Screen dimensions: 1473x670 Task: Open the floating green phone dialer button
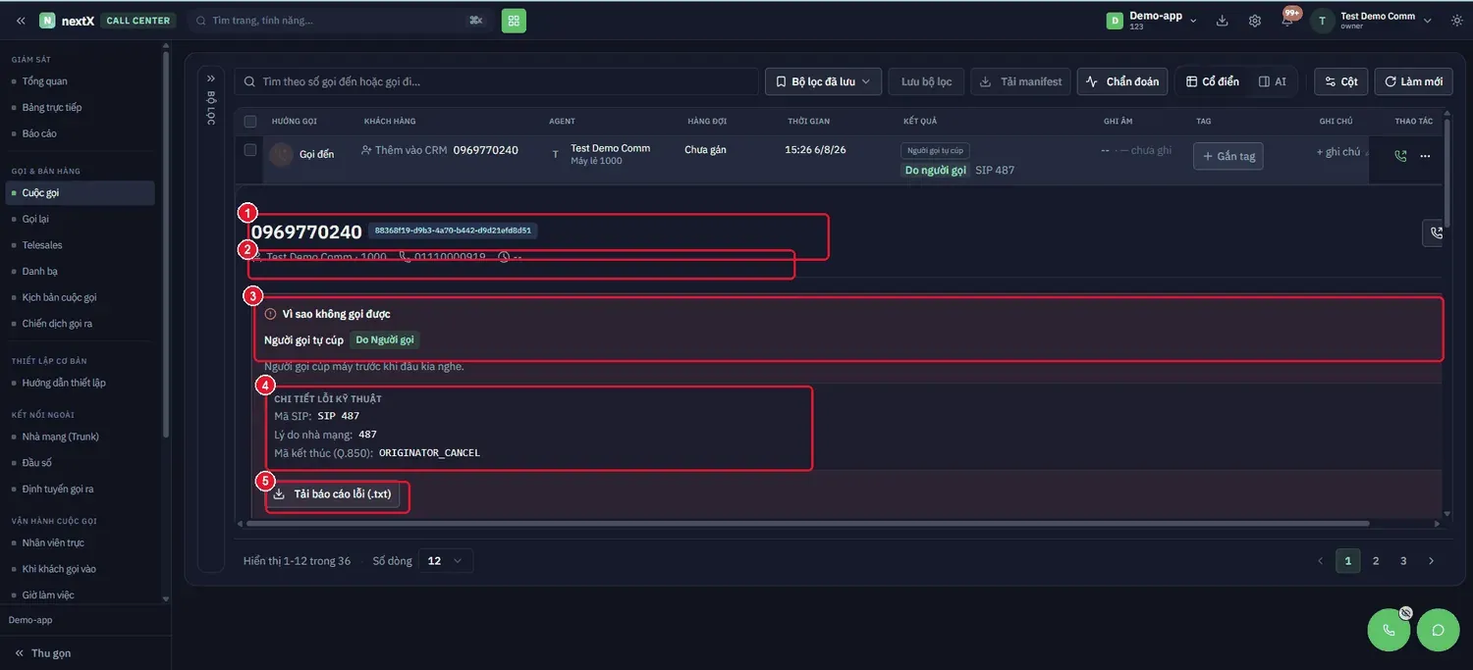tap(1389, 630)
